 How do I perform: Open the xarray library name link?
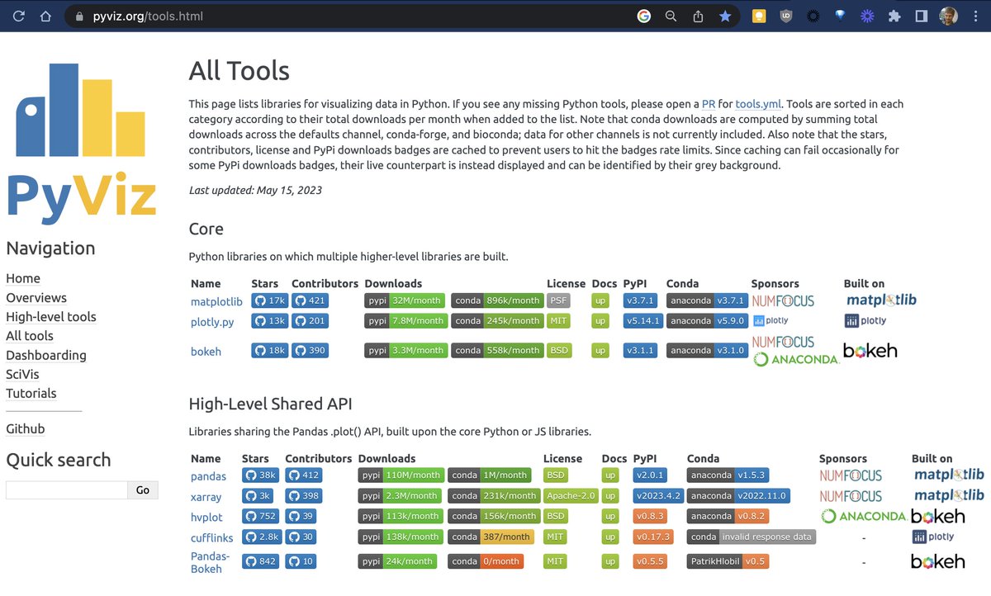coord(206,497)
